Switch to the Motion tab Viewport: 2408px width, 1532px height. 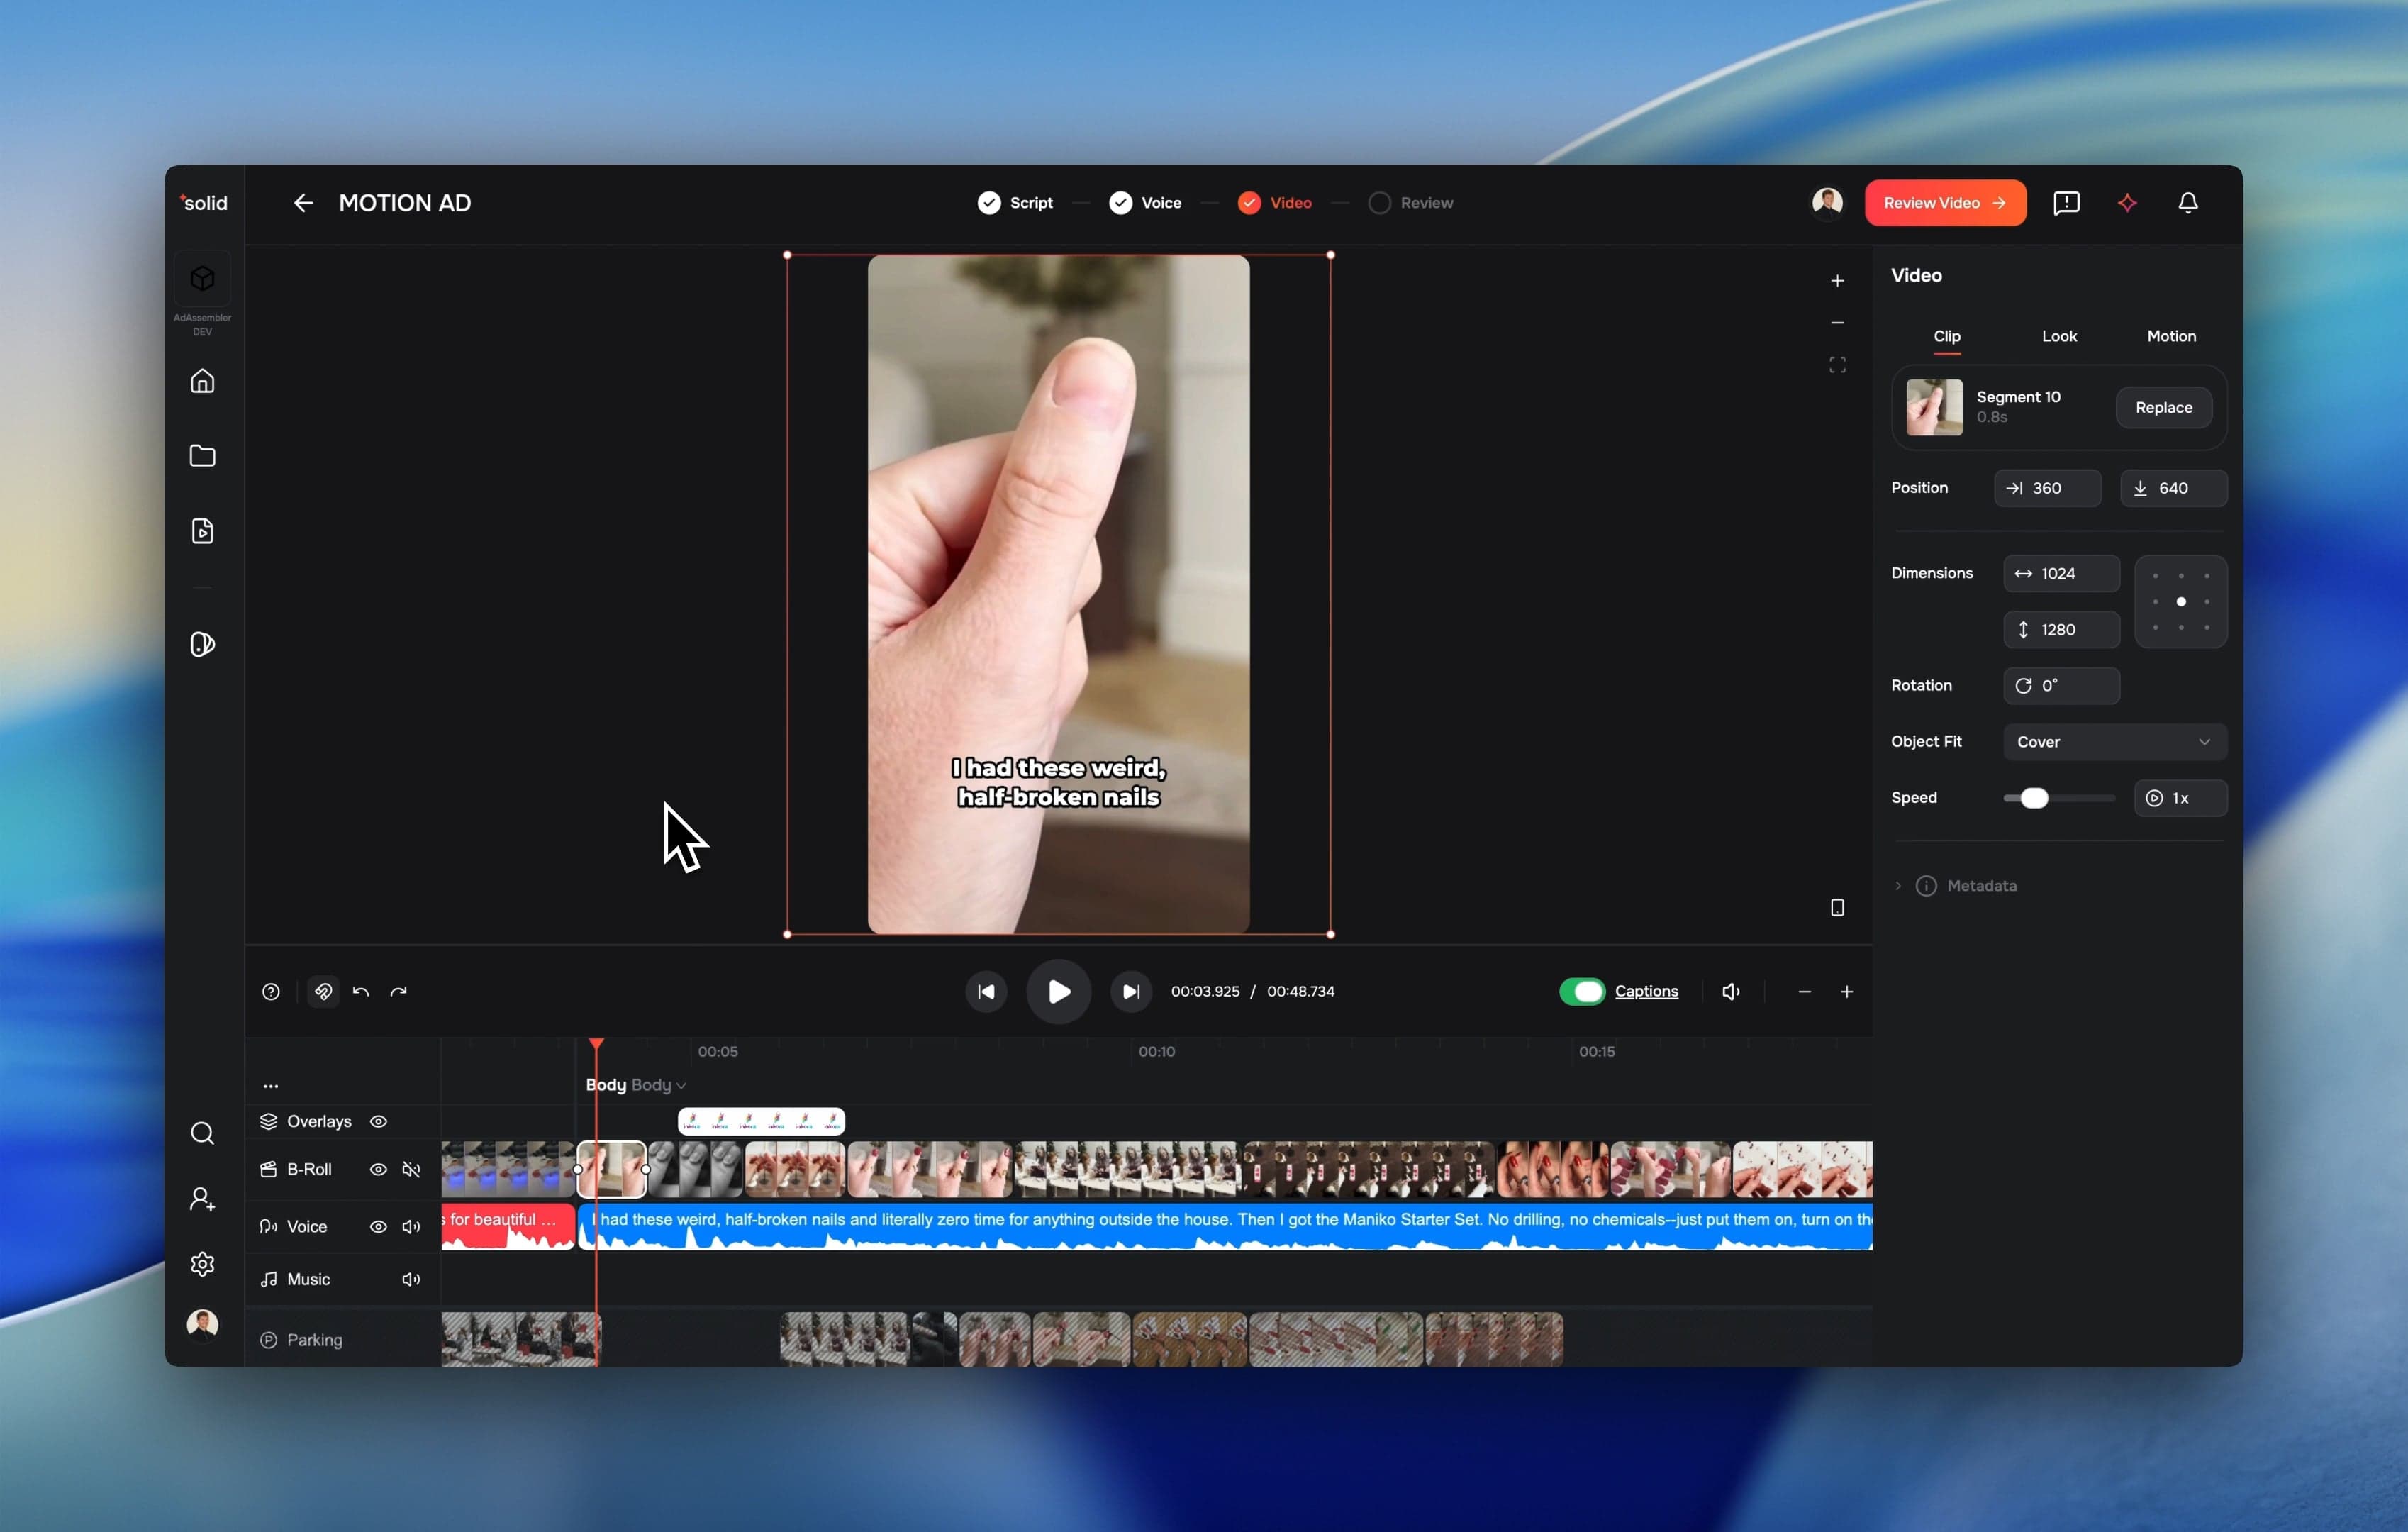coord(2171,337)
